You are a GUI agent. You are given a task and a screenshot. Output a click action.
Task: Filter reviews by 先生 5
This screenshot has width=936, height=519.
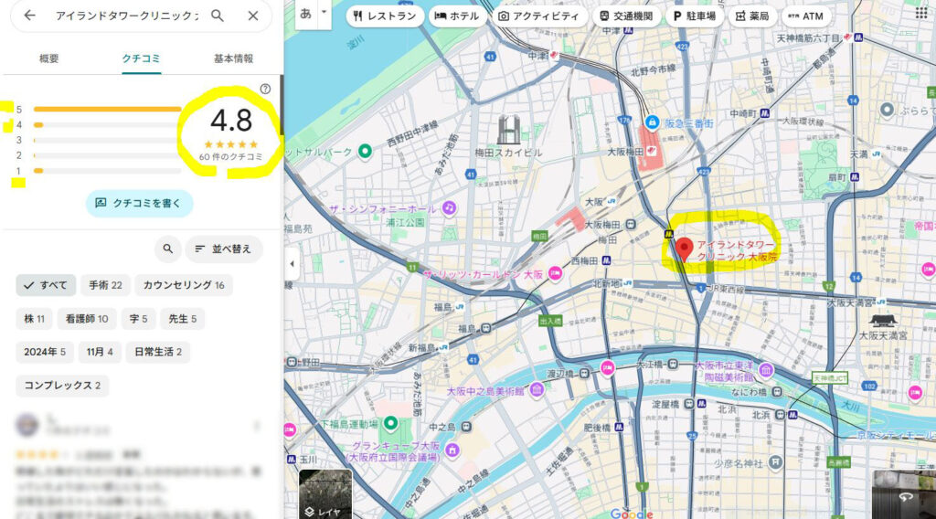(x=182, y=319)
